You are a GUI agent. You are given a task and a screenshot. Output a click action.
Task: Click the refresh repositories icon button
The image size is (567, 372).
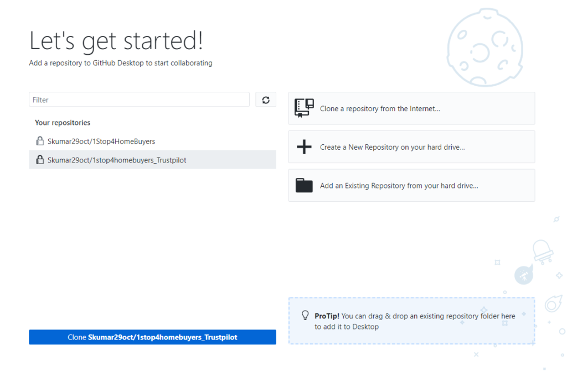click(x=266, y=99)
